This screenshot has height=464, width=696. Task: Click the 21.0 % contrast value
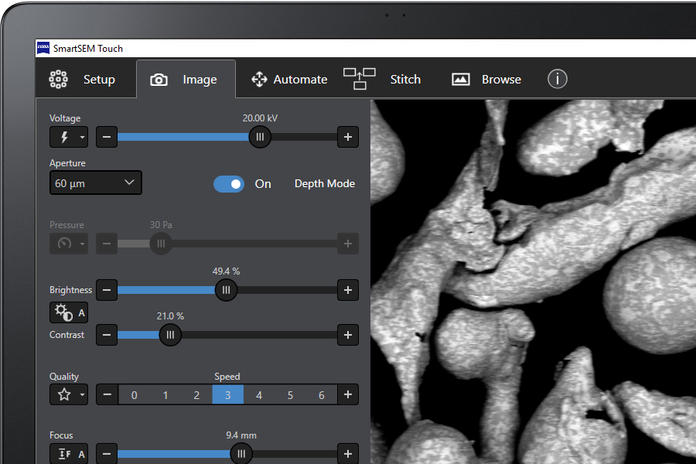coord(170,316)
